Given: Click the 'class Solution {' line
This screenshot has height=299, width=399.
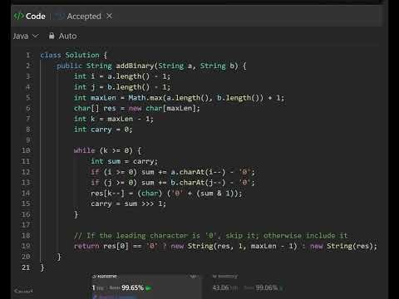Looking at the screenshot, I should [74, 55].
